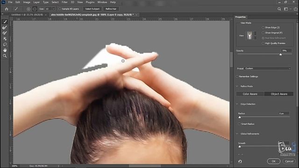This screenshot has height=168, width=299.
Task: Click the Opacity slider handle
Action: coord(280,55)
